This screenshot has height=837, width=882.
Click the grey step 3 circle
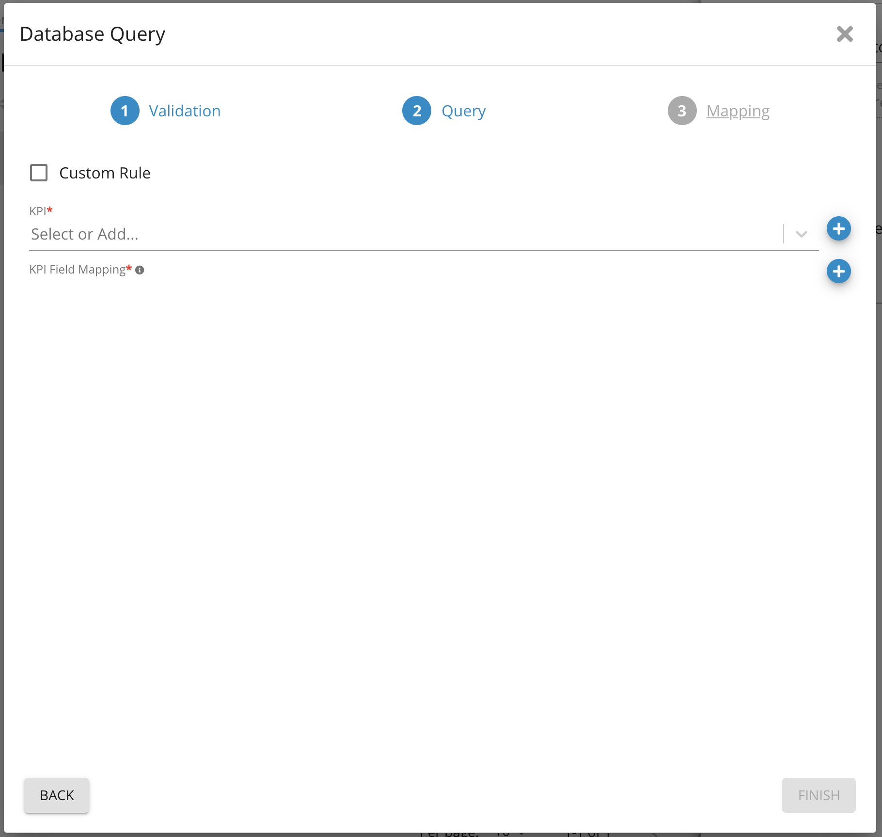[x=682, y=111]
